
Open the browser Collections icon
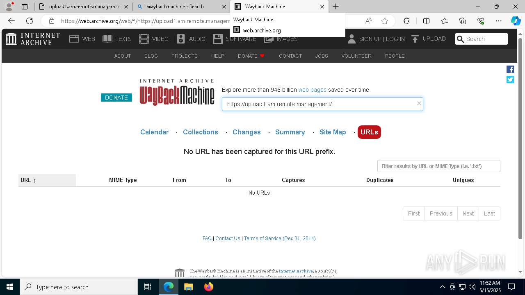[463, 21]
